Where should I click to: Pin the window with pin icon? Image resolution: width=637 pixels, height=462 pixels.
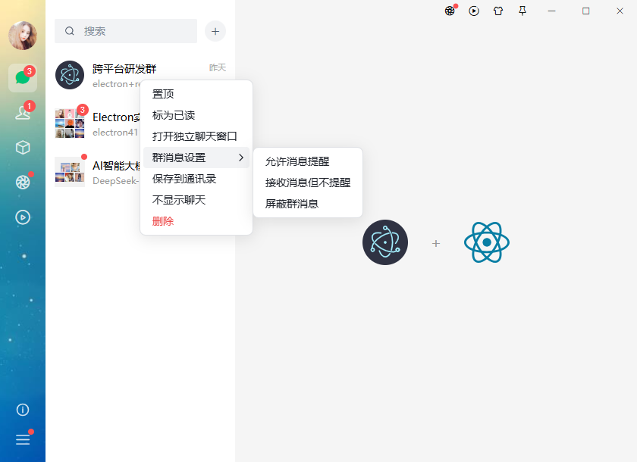[522, 11]
